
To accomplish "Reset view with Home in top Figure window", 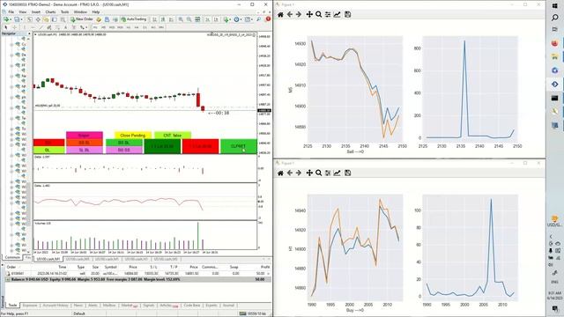I will click(x=280, y=14).
